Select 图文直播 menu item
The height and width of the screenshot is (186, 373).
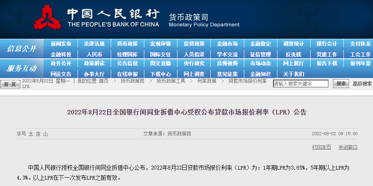click(x=161, y=63)
